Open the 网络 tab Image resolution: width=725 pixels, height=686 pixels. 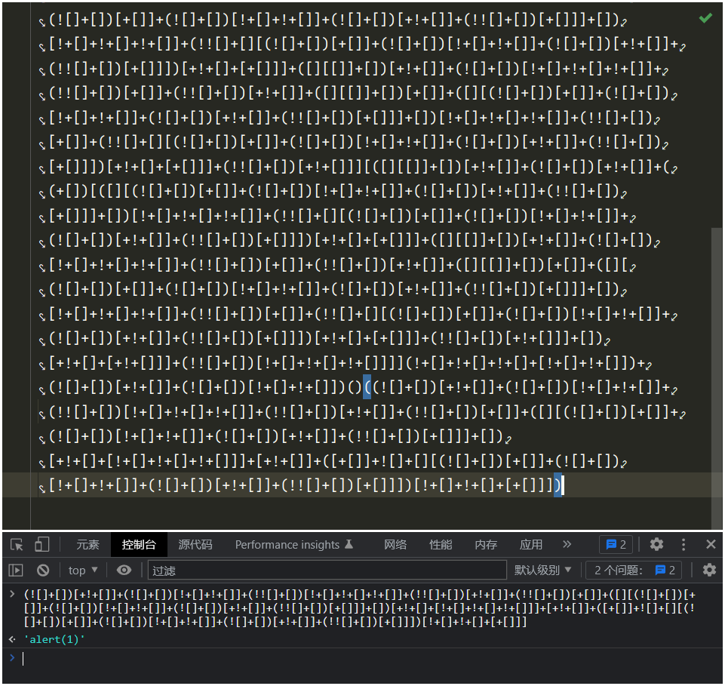pos(395,544)
